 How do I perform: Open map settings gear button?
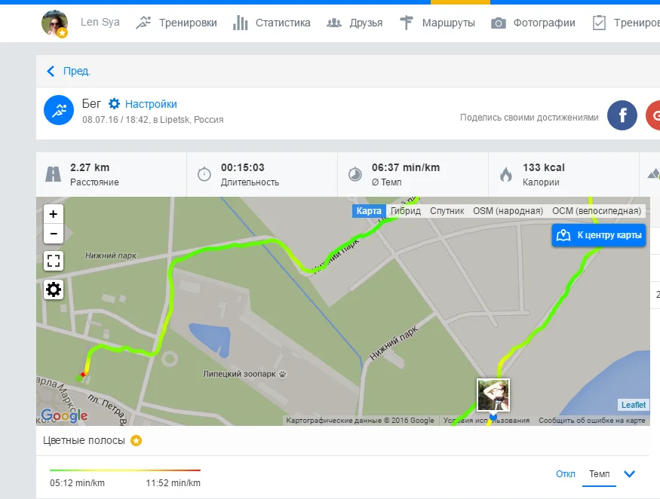pos(54,289)
